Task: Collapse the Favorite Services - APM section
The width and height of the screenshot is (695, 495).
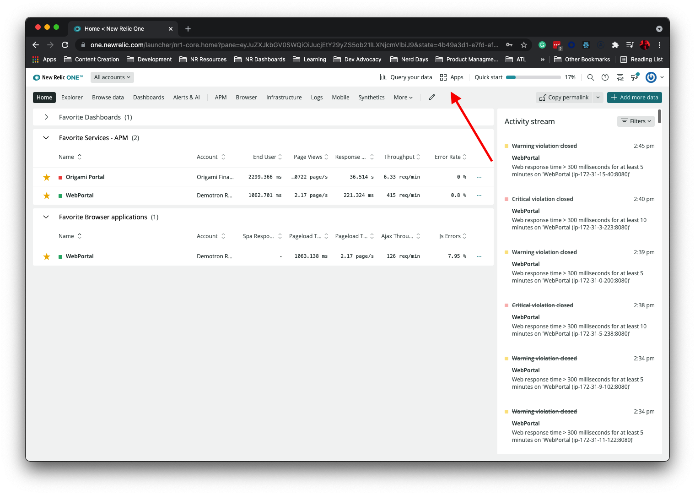Action: pos(46,138)
